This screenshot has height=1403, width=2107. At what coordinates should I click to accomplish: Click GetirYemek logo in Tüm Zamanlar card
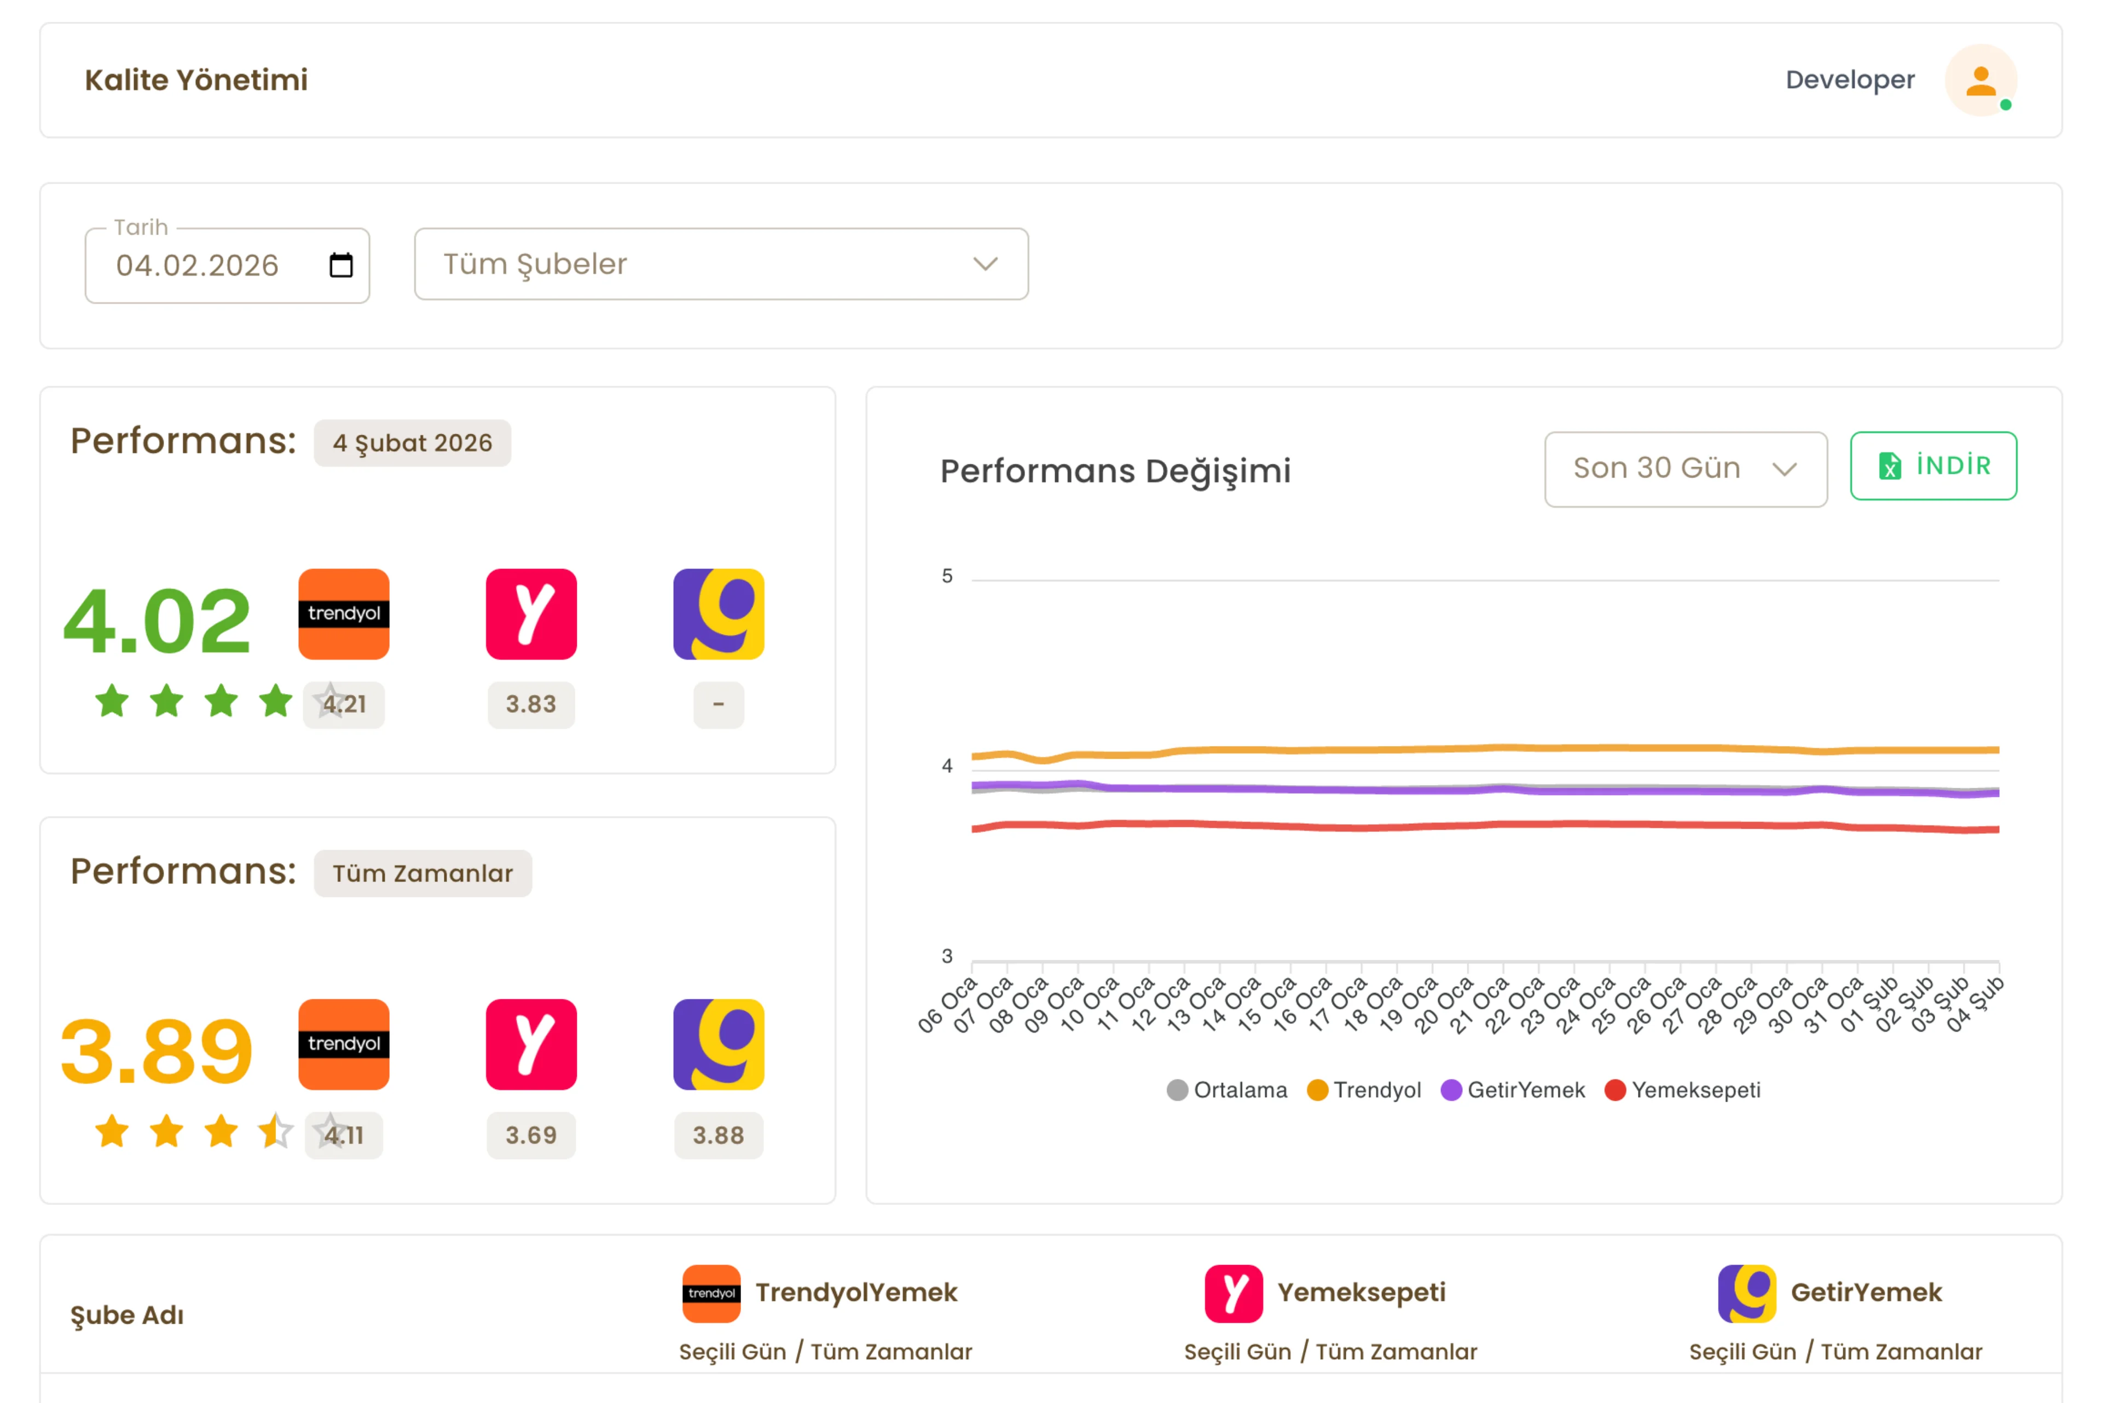pyautogui.click(x=718, y=1044)
